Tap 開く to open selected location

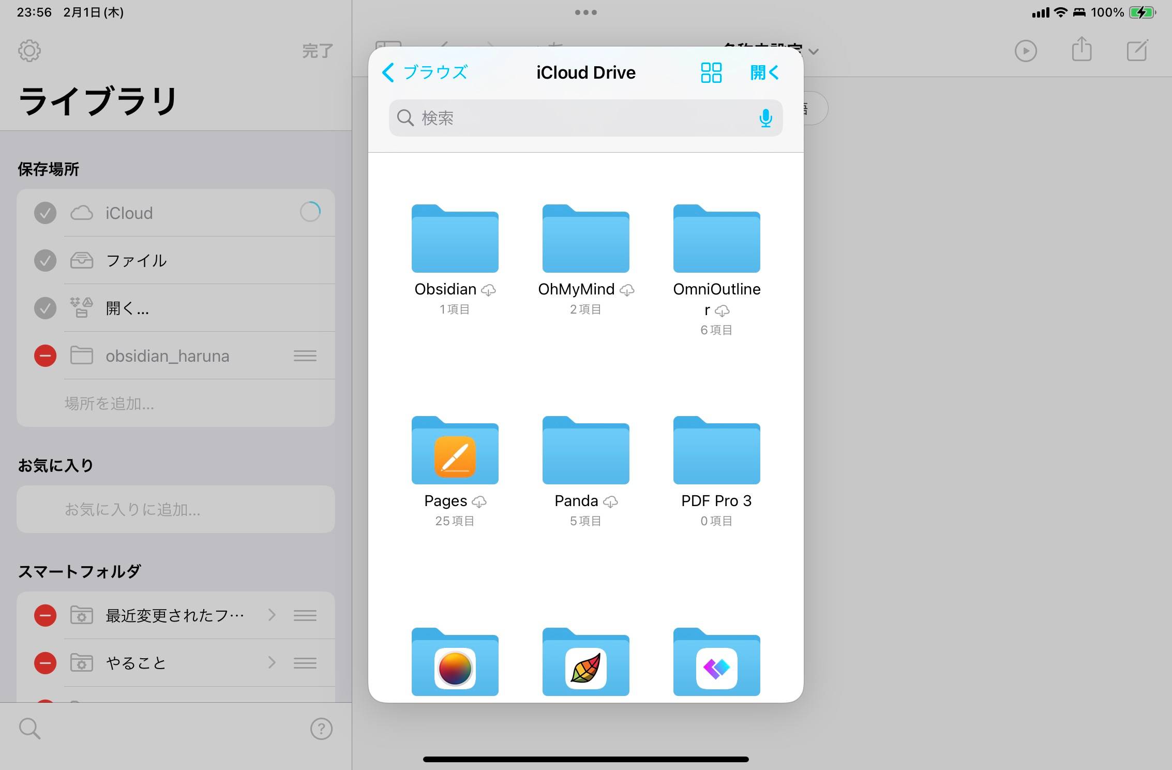click(764, 72)
